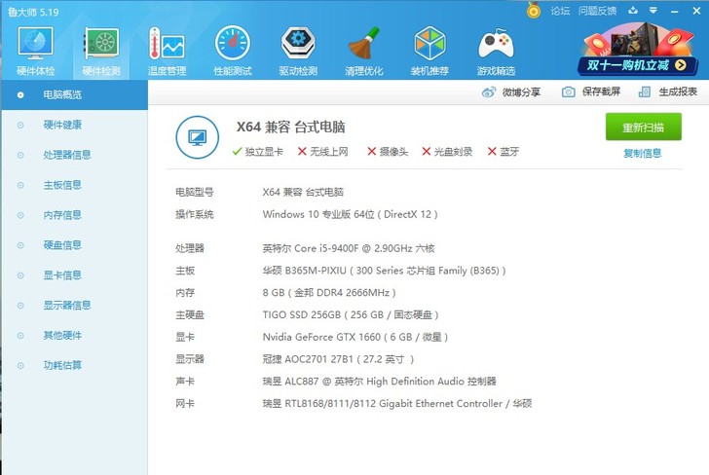Click the 复制信息 copy info link
709x475 pixels.
pos(643,154)
